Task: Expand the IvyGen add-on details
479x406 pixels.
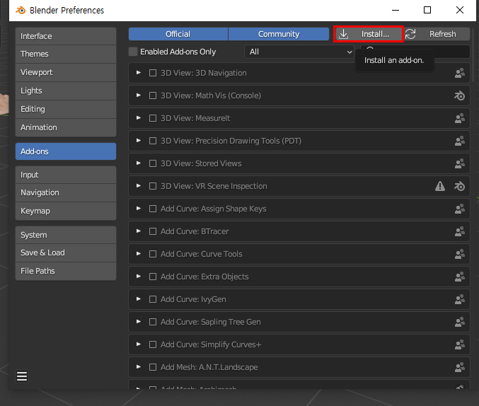Action: tap(139, 298)
